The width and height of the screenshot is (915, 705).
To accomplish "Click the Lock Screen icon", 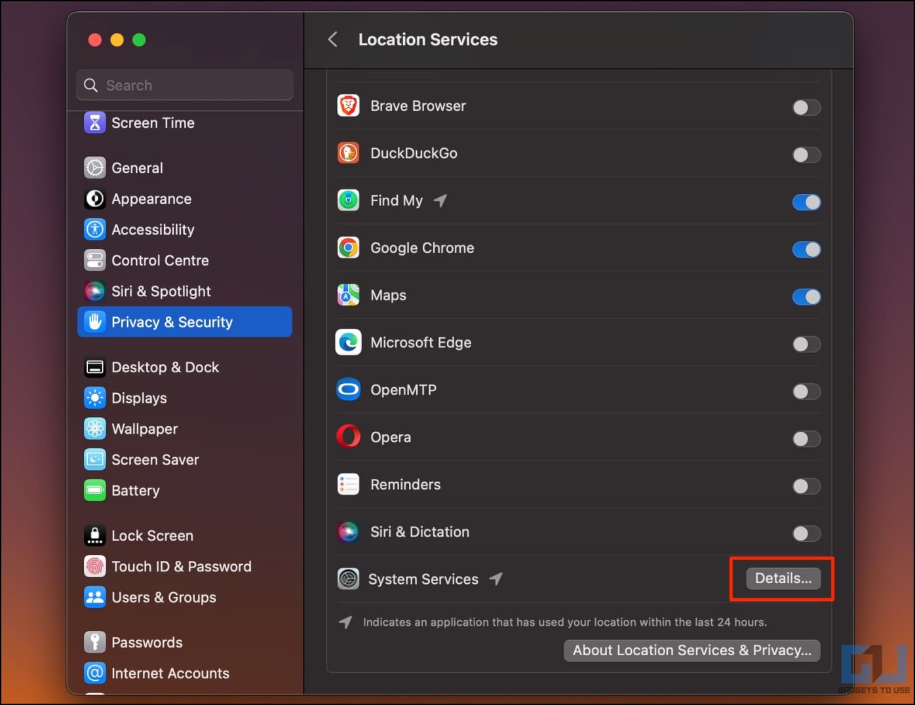I will [95, 535].
